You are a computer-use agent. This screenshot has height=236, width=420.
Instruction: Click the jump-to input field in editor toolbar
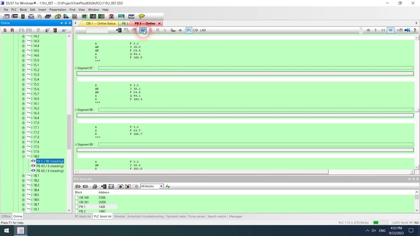(x=97, y=30)
